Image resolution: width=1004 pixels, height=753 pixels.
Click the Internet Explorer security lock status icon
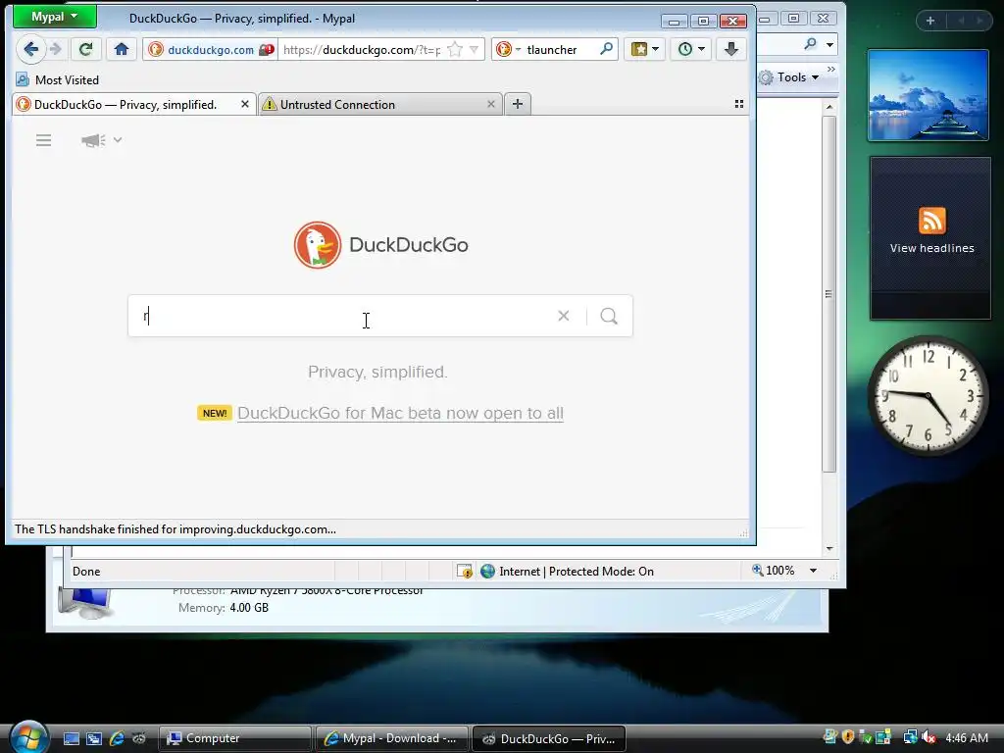pos(464,572)
